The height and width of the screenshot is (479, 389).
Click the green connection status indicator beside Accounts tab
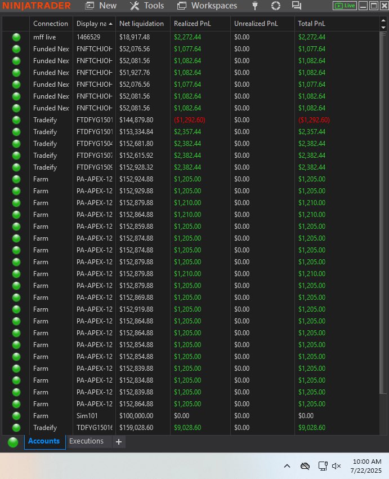[x=13, y=442]
